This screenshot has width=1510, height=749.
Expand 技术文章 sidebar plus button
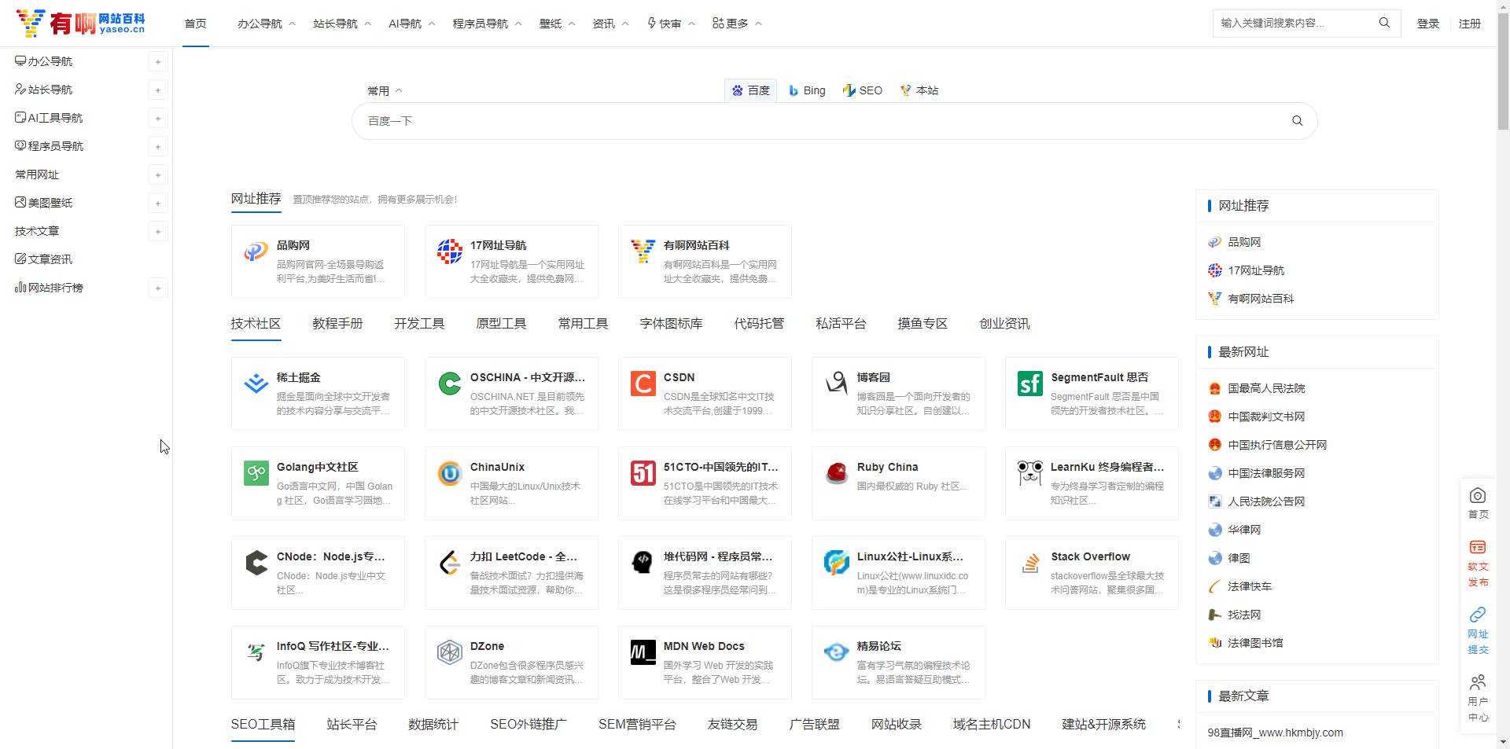click(158, 232)
